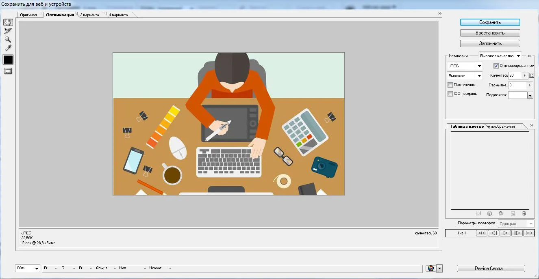
Task: Open the 100% zoom level dropdown
Action: pos(28,268)
